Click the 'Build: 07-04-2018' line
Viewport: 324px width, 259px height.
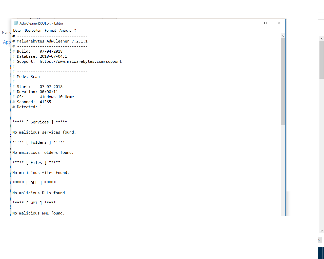[x=37, y=51]
